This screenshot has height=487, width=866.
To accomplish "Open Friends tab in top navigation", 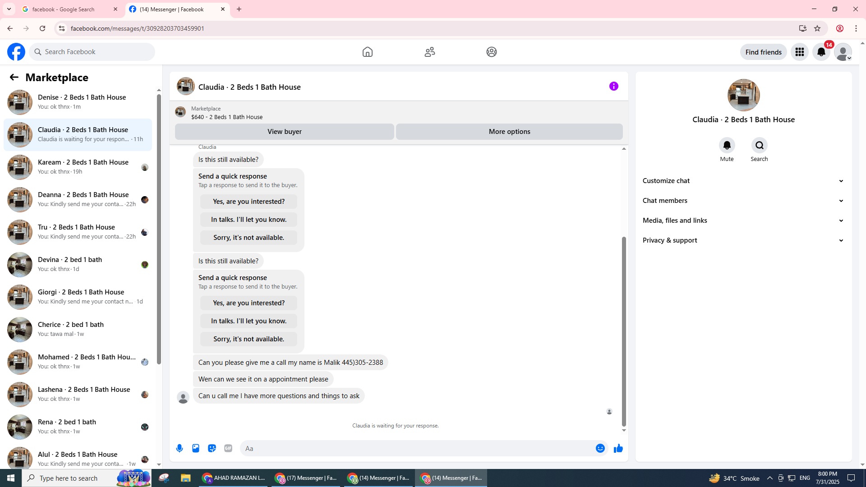I will click(429, 52).
